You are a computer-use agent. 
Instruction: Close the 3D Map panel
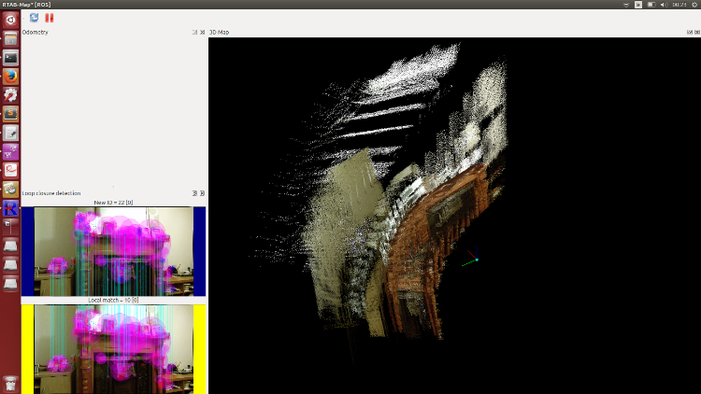click(696, 33)
